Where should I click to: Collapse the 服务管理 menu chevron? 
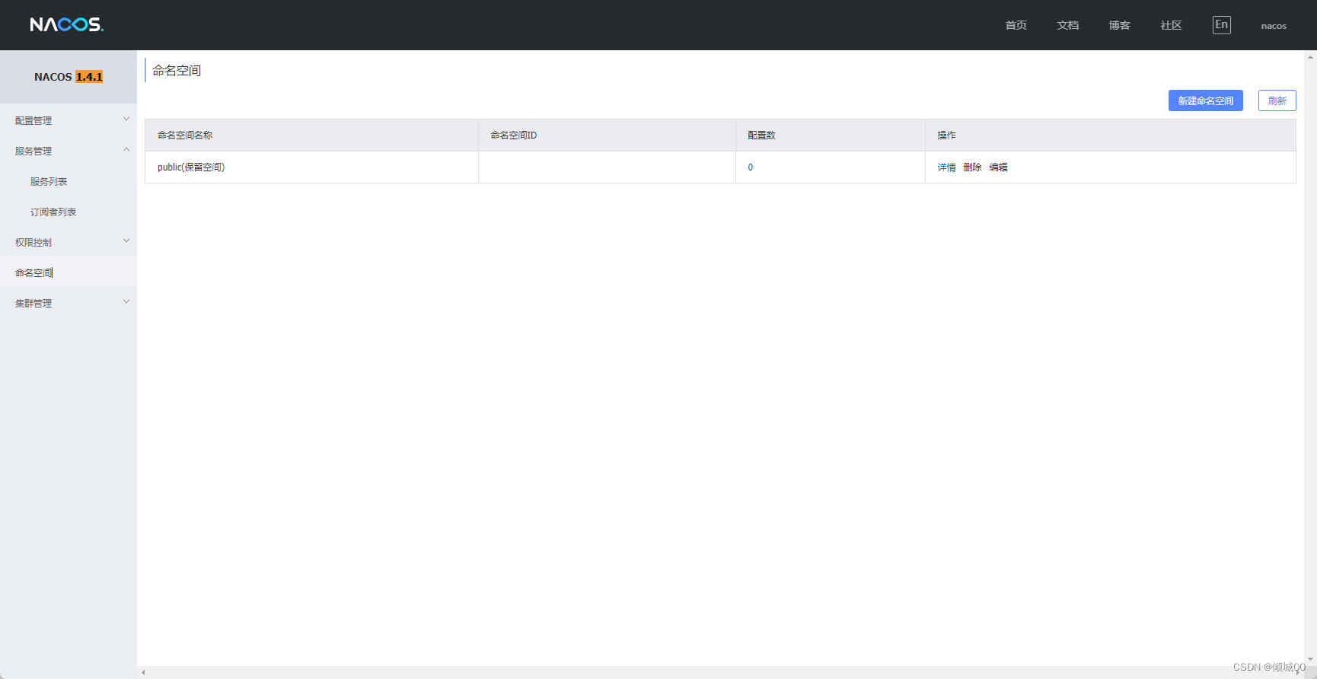pyautogui.click(x=126, y=149)
